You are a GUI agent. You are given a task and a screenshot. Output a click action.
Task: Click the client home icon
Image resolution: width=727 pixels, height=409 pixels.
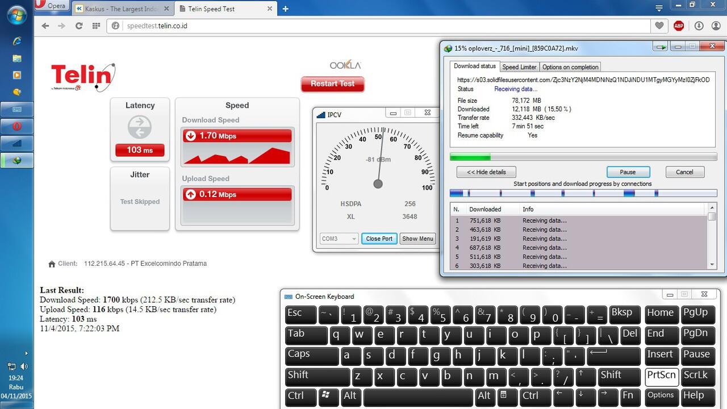click(52, 264)
